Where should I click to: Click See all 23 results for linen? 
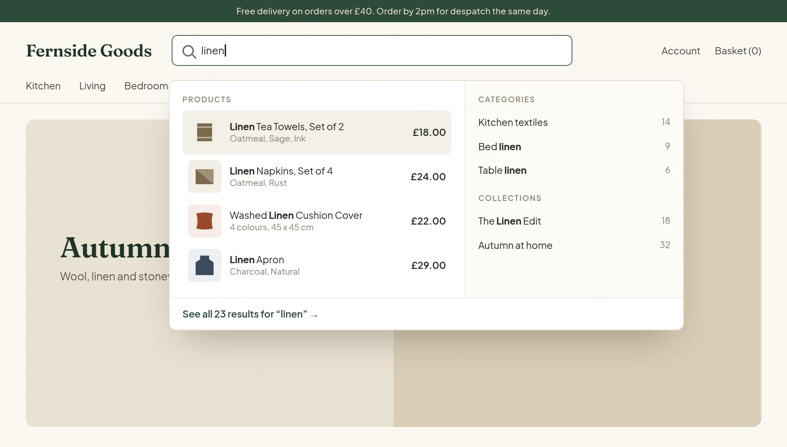[x=250, y=314]
